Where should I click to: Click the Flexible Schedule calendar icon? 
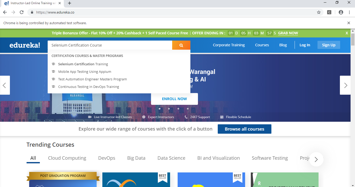(222, 117)
